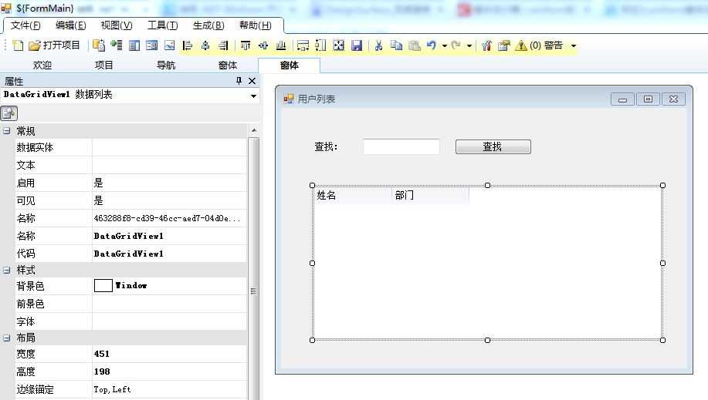Click the undo arrow icon
Image resolution: width=708 pixels, height=400 pixels.
click(x=432, y=45)
